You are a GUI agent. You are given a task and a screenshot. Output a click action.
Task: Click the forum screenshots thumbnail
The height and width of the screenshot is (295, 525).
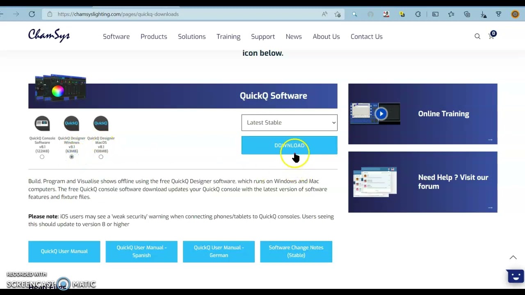[375, 182]
